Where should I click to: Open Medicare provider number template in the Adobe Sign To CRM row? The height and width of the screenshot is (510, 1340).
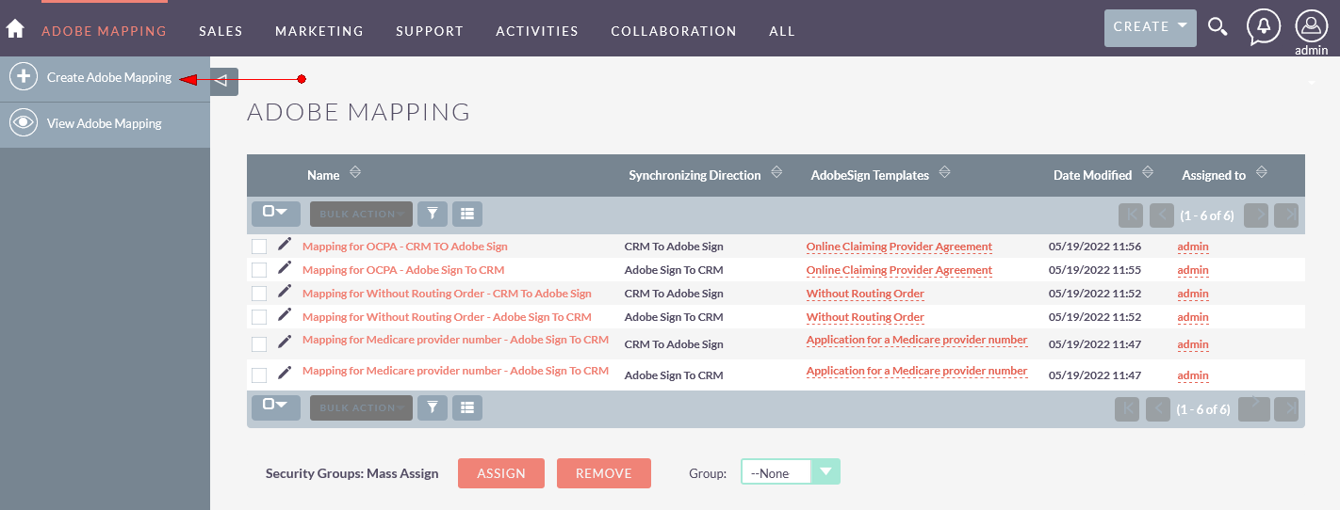point(917,371)
